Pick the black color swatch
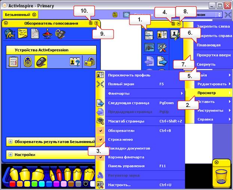This screenshot has height=190, width=233. (x=86, y=184)
